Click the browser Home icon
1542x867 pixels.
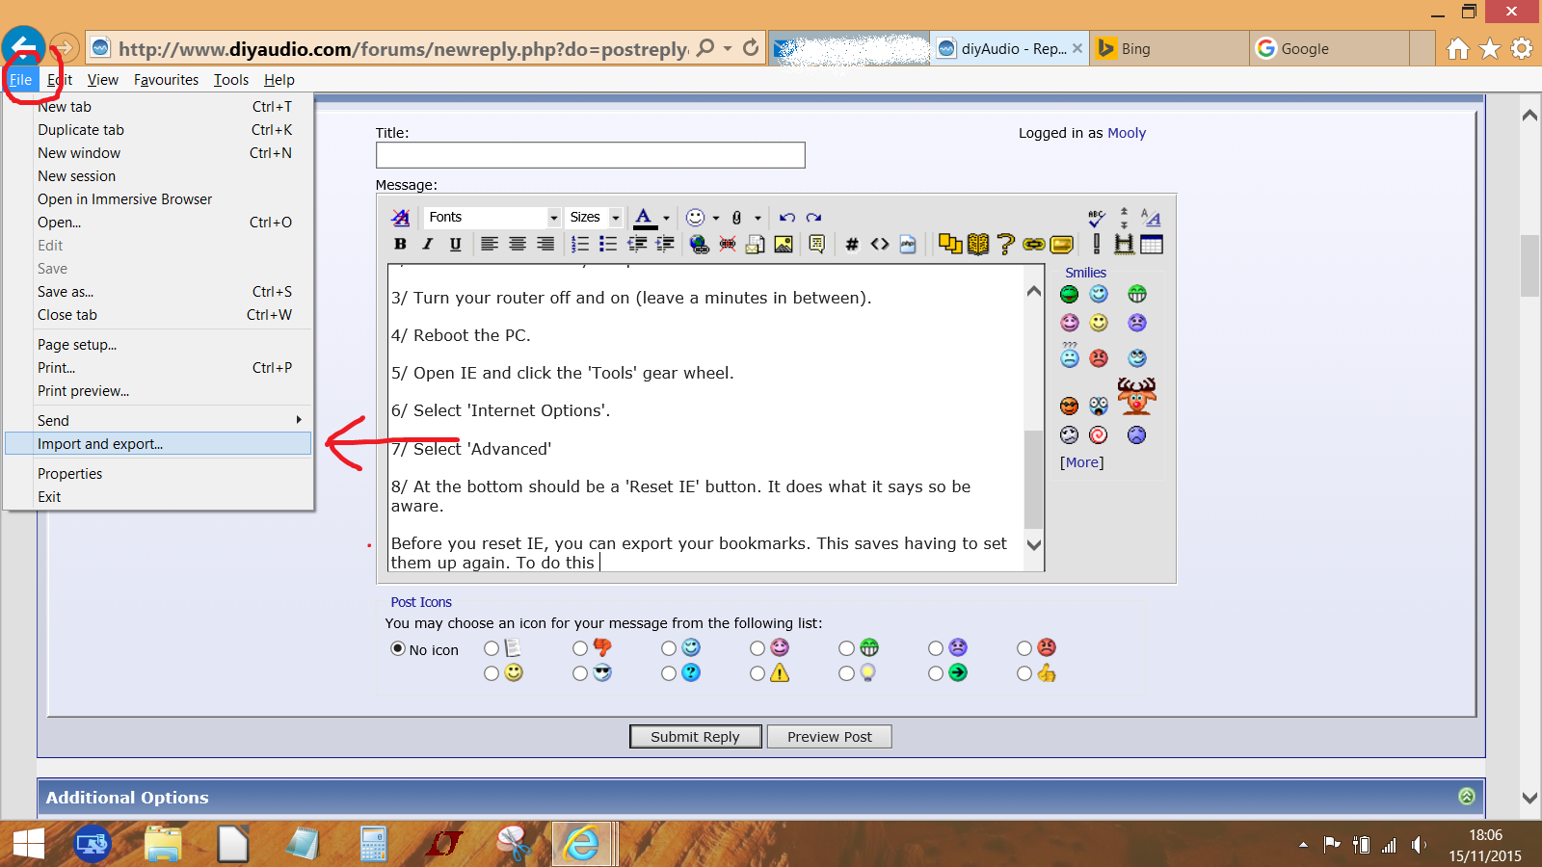tap(1458, 48)
